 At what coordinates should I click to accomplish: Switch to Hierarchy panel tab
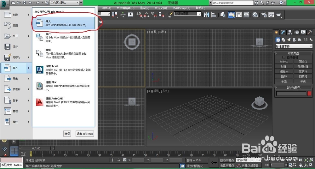[290, 32]
